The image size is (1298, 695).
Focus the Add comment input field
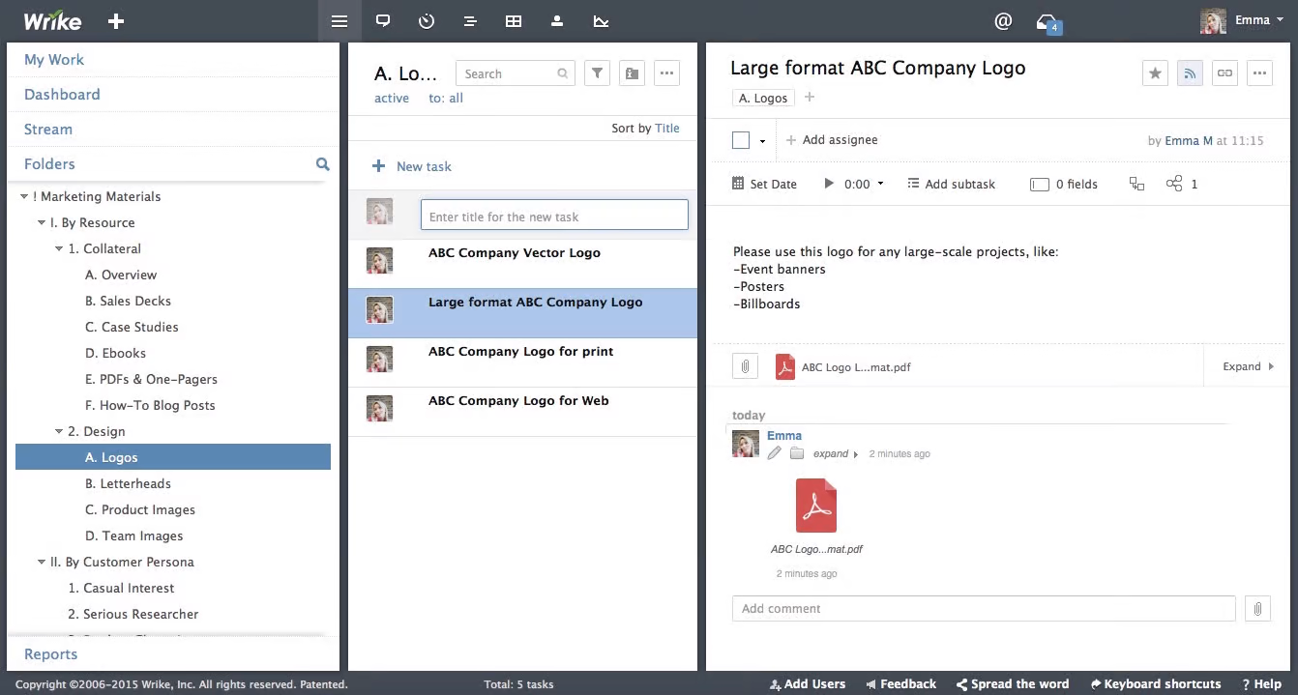tap(984, 608)
